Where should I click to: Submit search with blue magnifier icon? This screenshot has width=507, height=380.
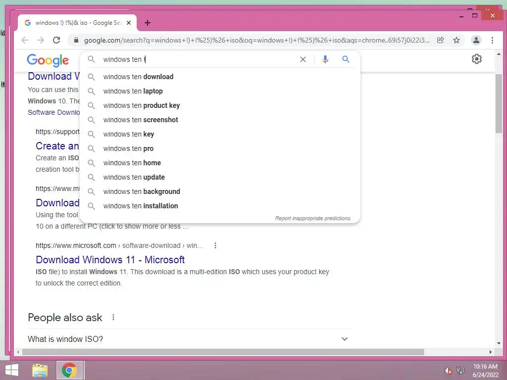point(346,59)
